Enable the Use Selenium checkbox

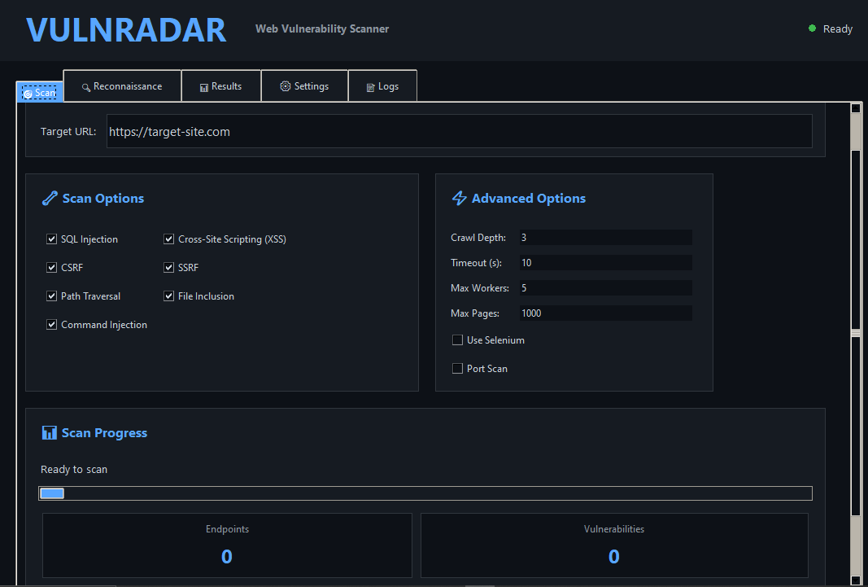(457, 340)
